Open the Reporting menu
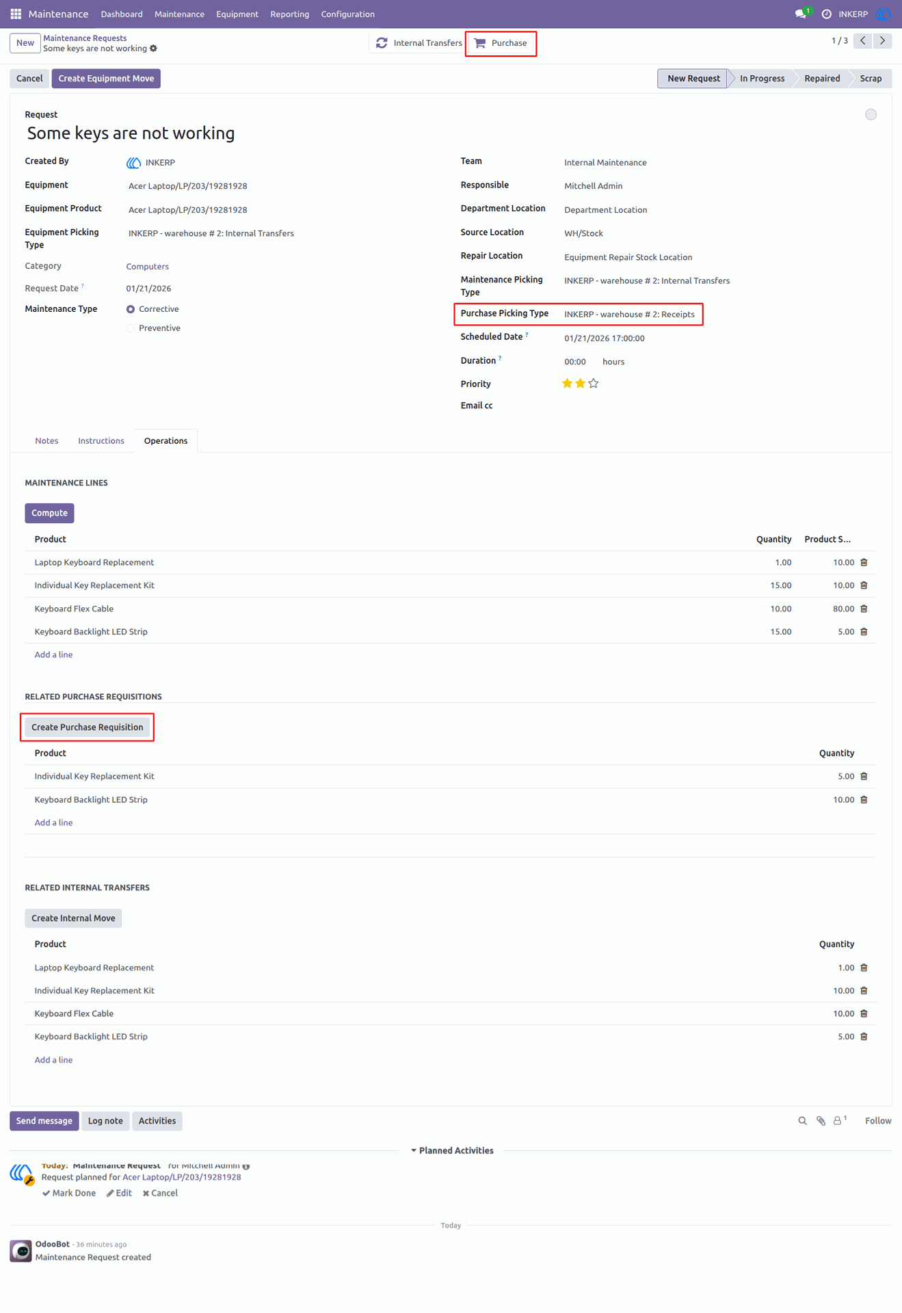The height and width of the screenshot is (1313, 902). (289, 14)
